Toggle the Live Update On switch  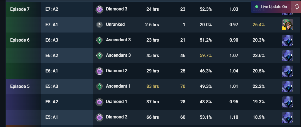click(271, 7)
